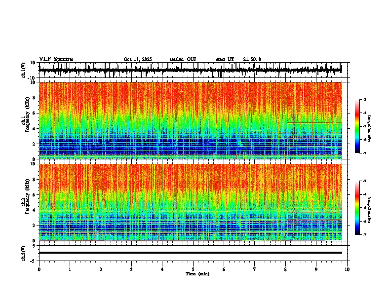
Task: Click the ch.2 spectrogram color scale bar
Action: (x=357, y=208)
